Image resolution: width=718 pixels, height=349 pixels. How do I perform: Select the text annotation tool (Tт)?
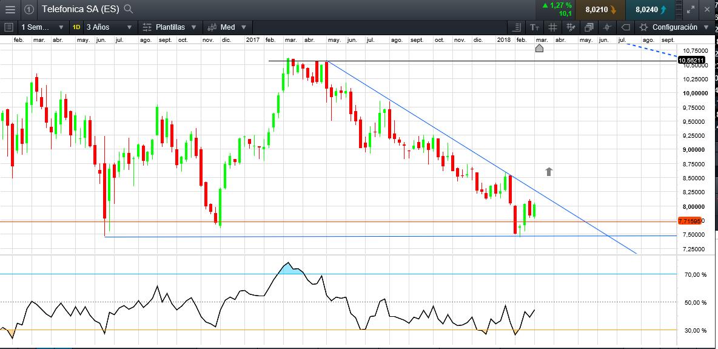534,27
